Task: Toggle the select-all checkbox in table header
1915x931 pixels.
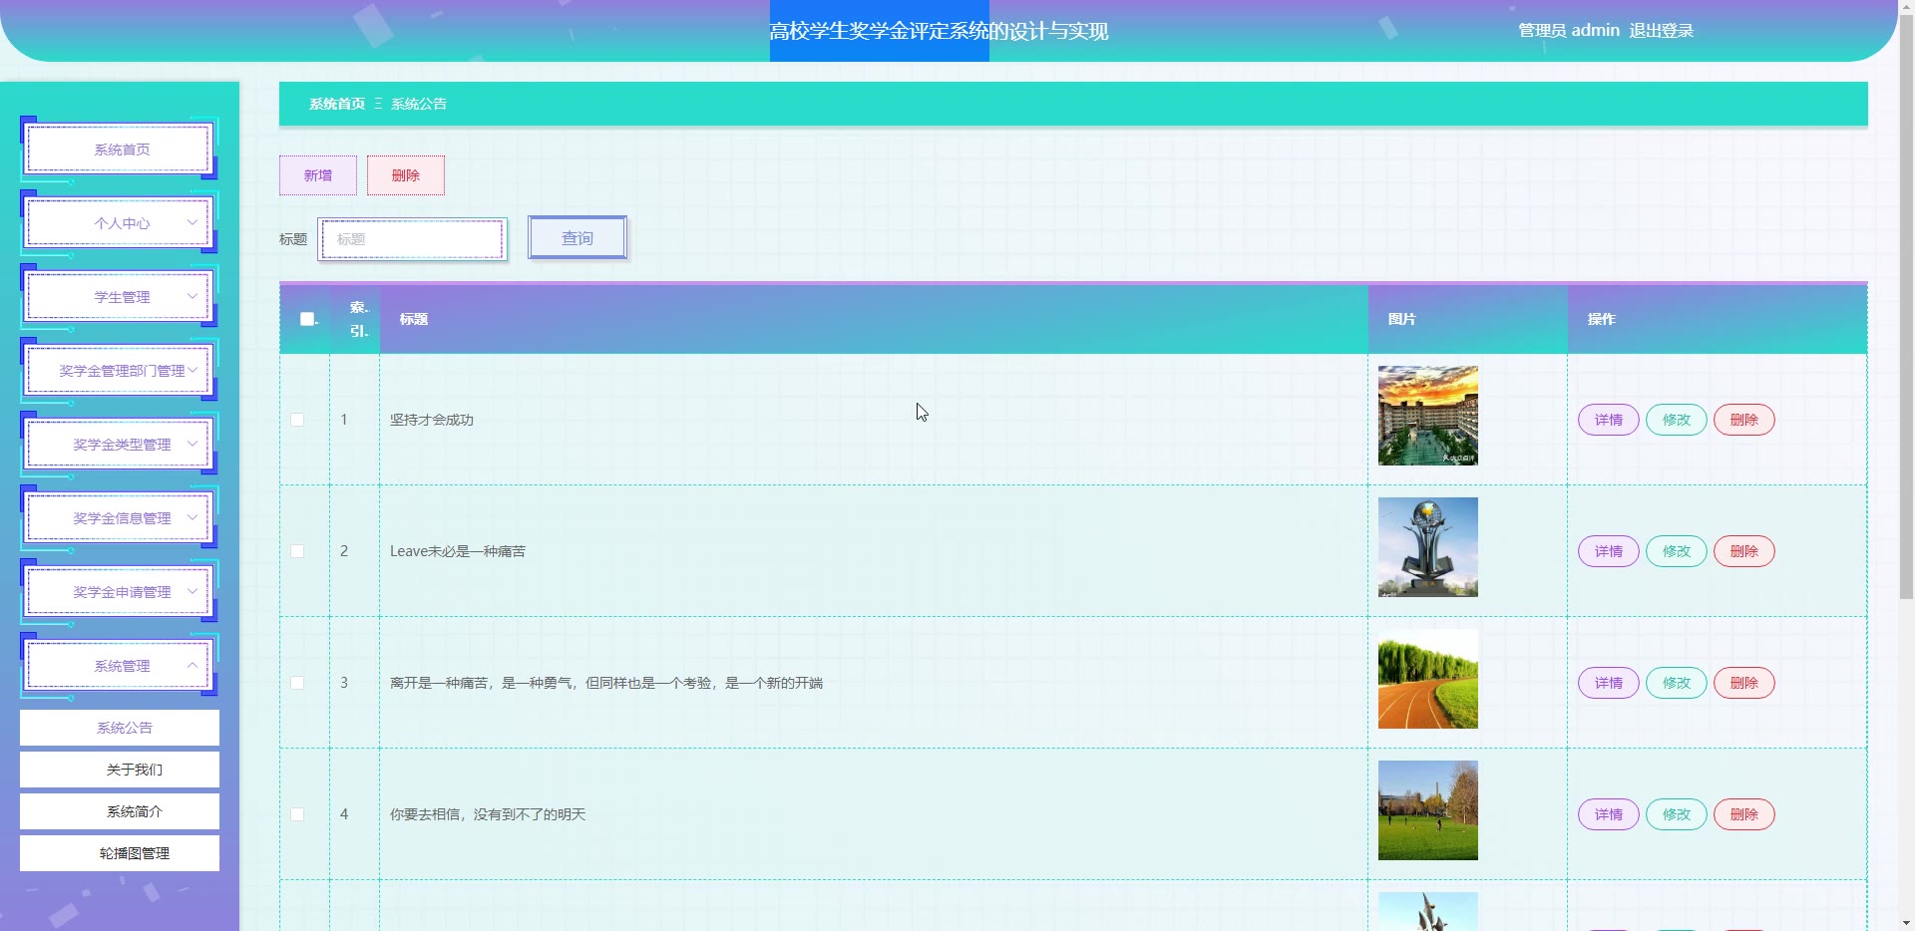Action: [x=307, y=319]
